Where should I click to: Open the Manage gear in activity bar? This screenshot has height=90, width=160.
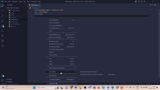pyautogui.click(x=2, y=80)
